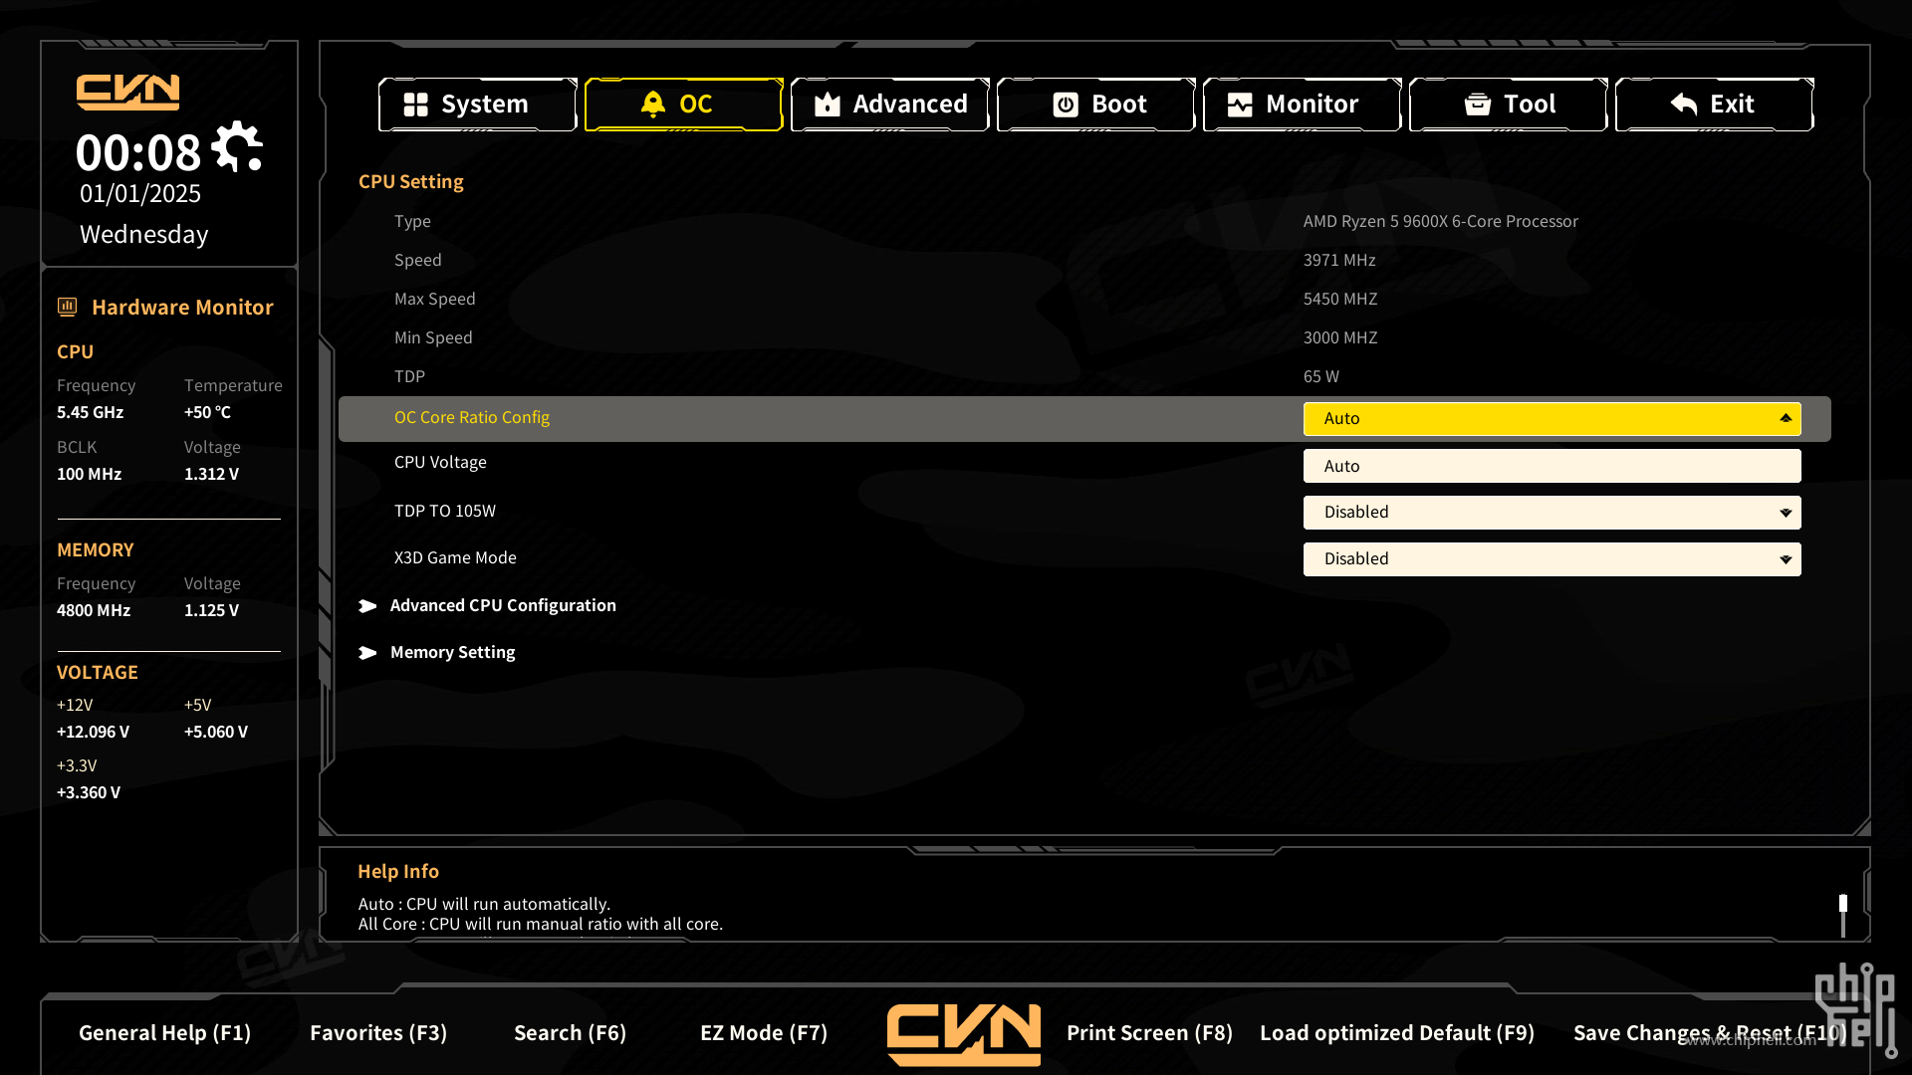Open X3D Game Mode dropdown
The height and width of the screenshot is (1075, 1912).
[1552, 559]
